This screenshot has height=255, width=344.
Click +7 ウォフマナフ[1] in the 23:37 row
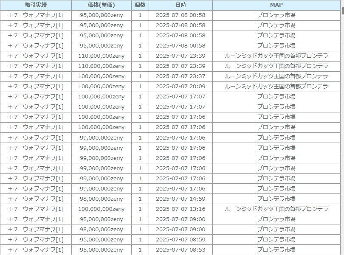pos(36,76)
